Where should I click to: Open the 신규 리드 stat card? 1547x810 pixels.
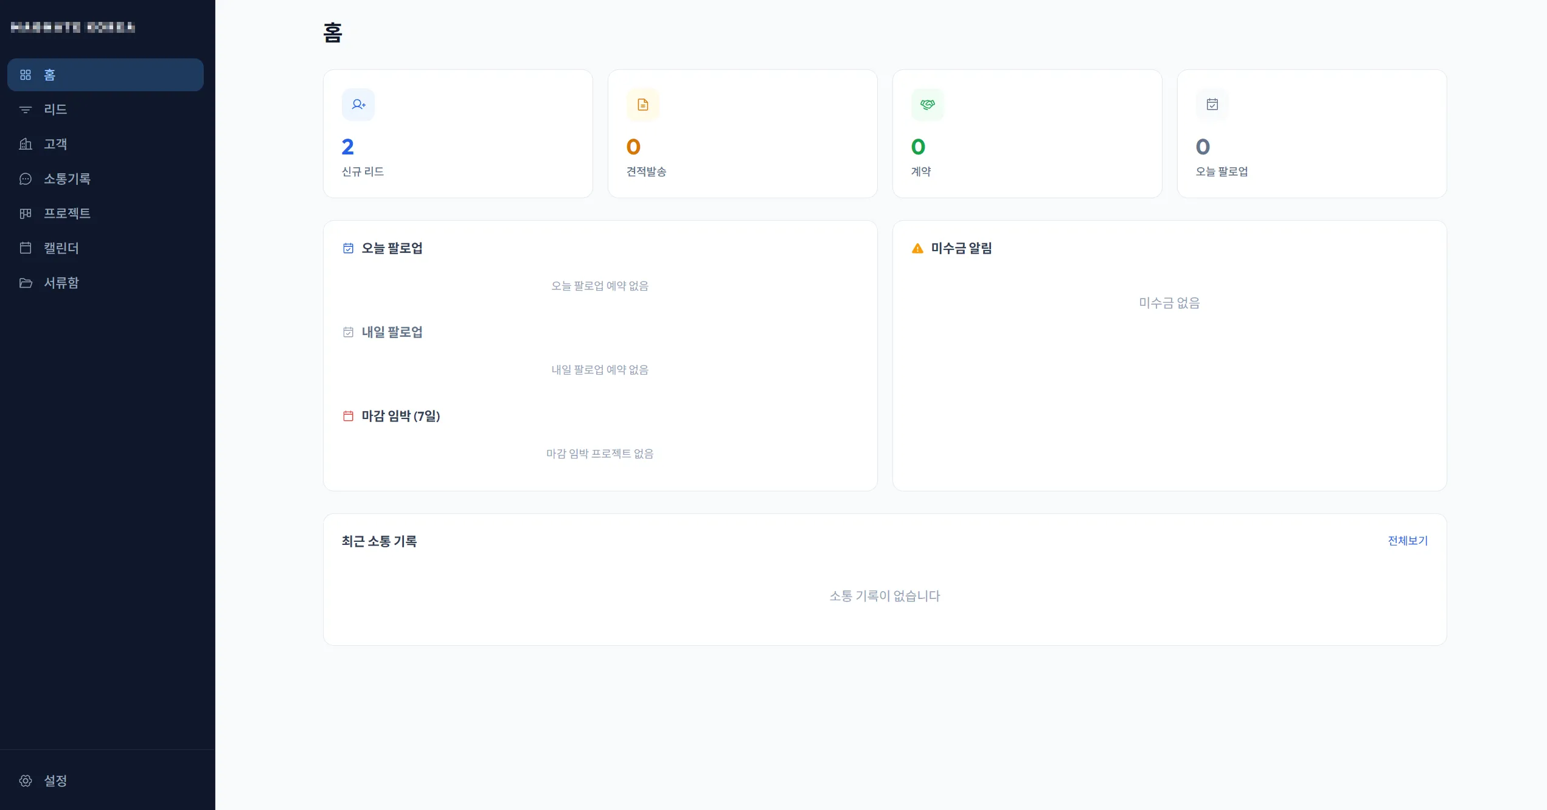[x=458, y=134]
